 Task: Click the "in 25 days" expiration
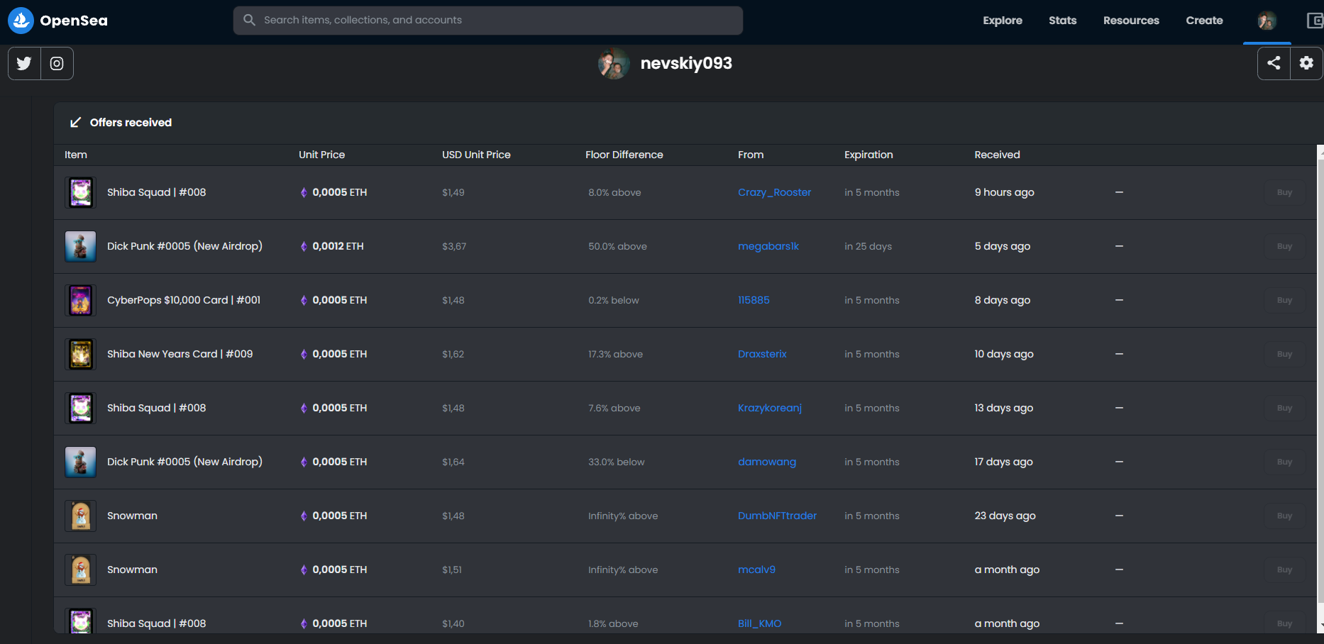[868, 246]
